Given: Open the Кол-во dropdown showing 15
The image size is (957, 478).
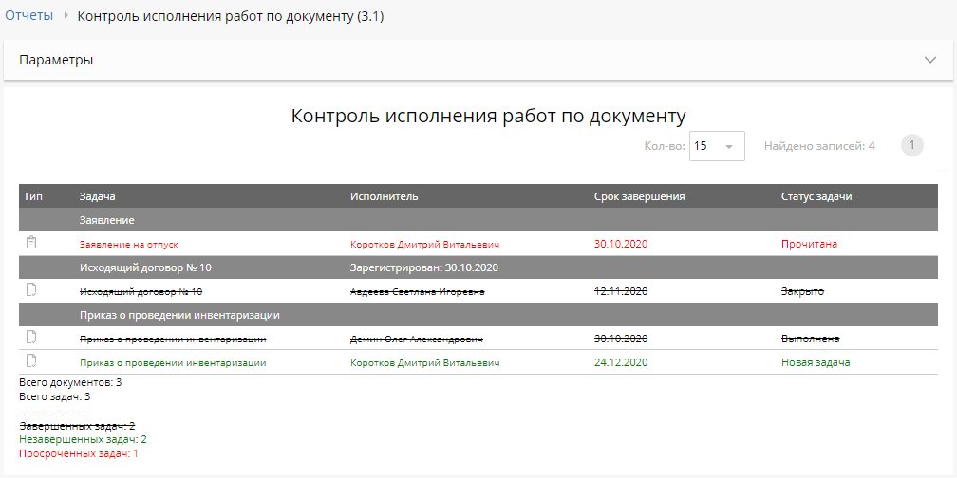Looking at the screenshot, I should click(x=717, y=146).
